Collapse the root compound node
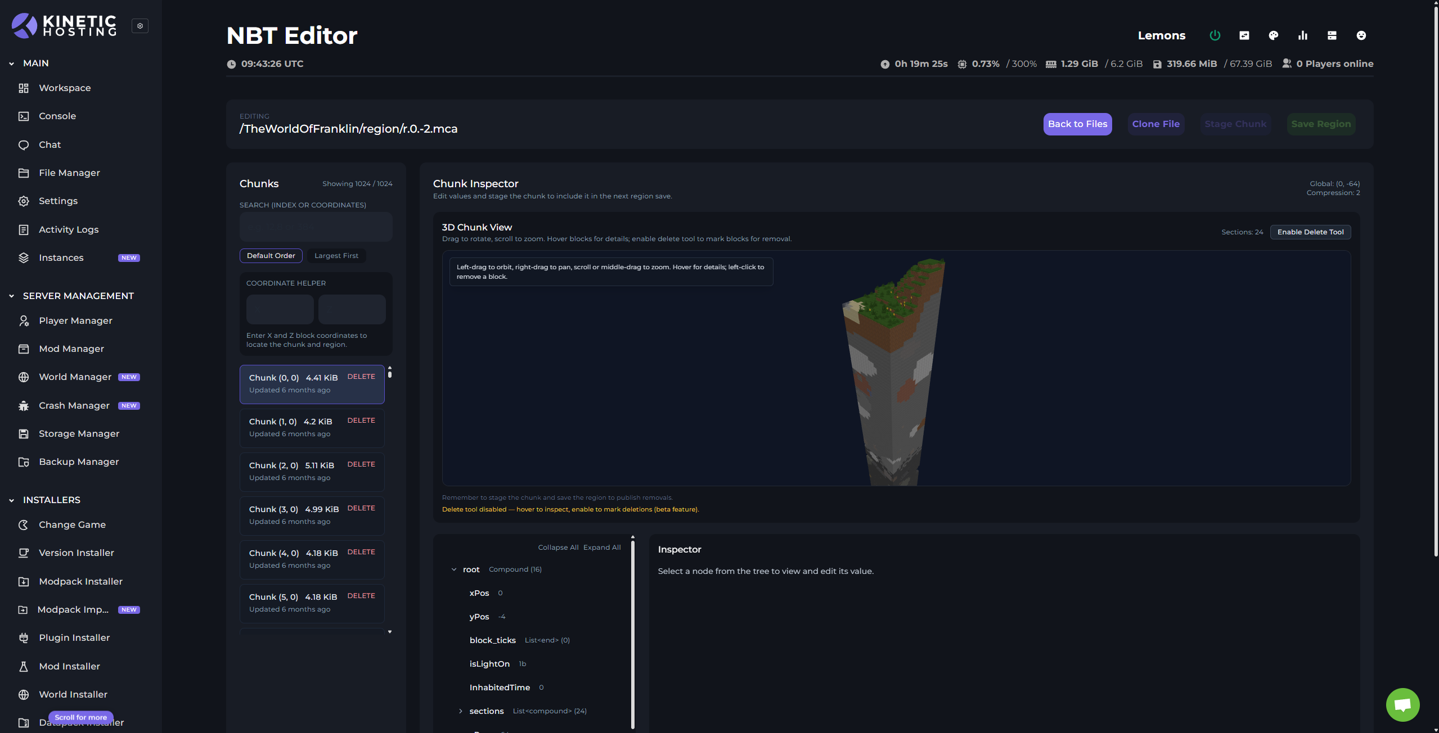Viewport: 1439px width, 733px height. click(x=454, y=569)
